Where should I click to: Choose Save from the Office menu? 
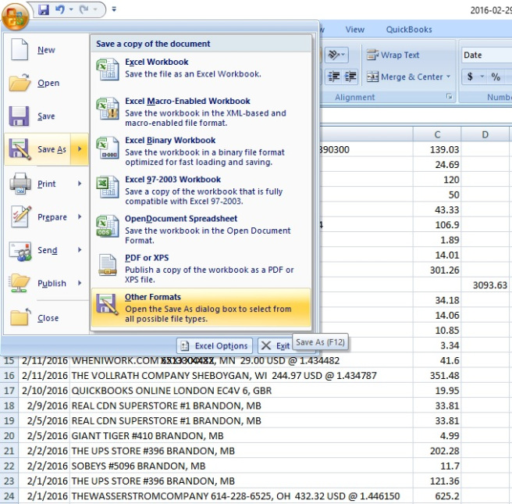pos(46,116)
